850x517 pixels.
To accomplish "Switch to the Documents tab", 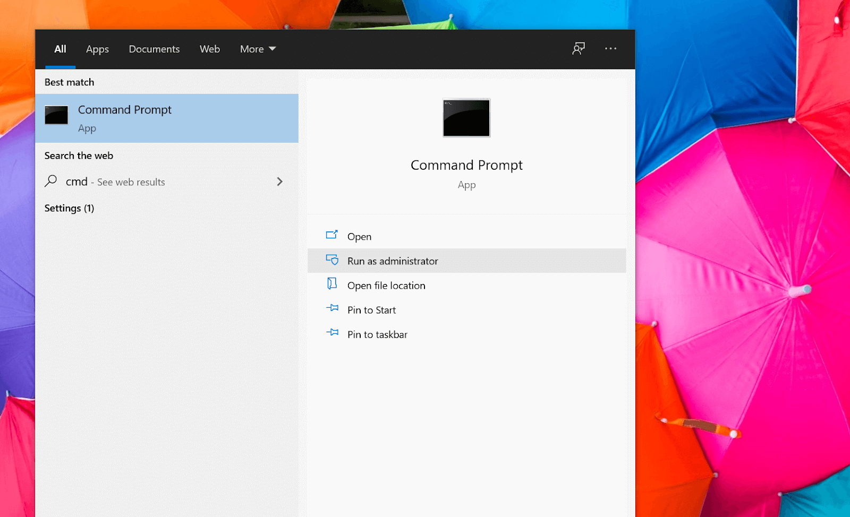I will pyautogui.click(x=154, y=49).
